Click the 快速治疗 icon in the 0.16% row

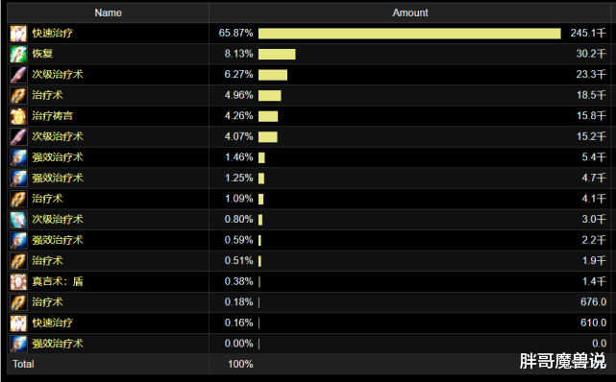[18, 323]
